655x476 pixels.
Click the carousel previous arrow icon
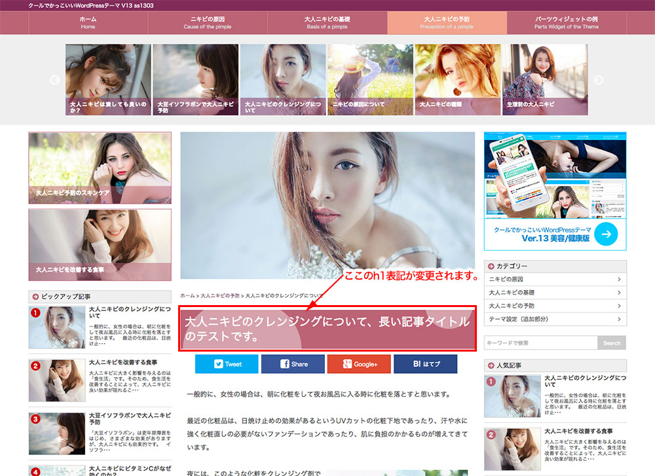[x=55, y=80]
